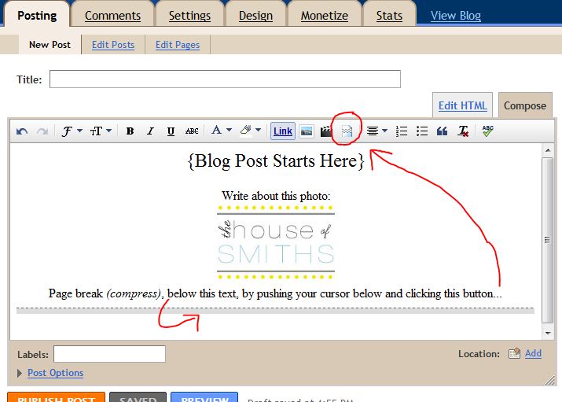
Task: Click the editor vertical scrollbar thumb
Action: point(547,240)
